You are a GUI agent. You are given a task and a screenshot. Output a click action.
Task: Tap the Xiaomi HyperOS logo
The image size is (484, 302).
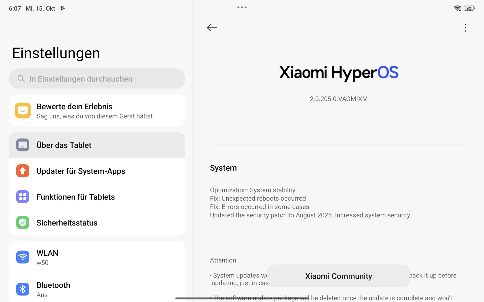coord(339,72)
